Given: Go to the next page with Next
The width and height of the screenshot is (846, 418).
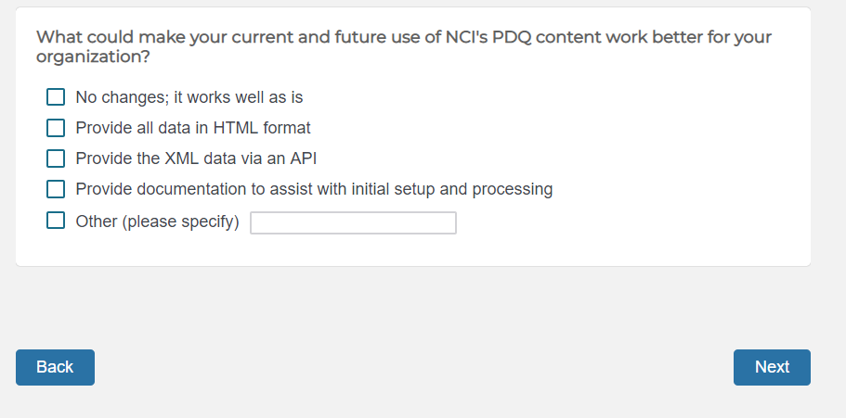Looking at the screenshot, I should (772, 367).
